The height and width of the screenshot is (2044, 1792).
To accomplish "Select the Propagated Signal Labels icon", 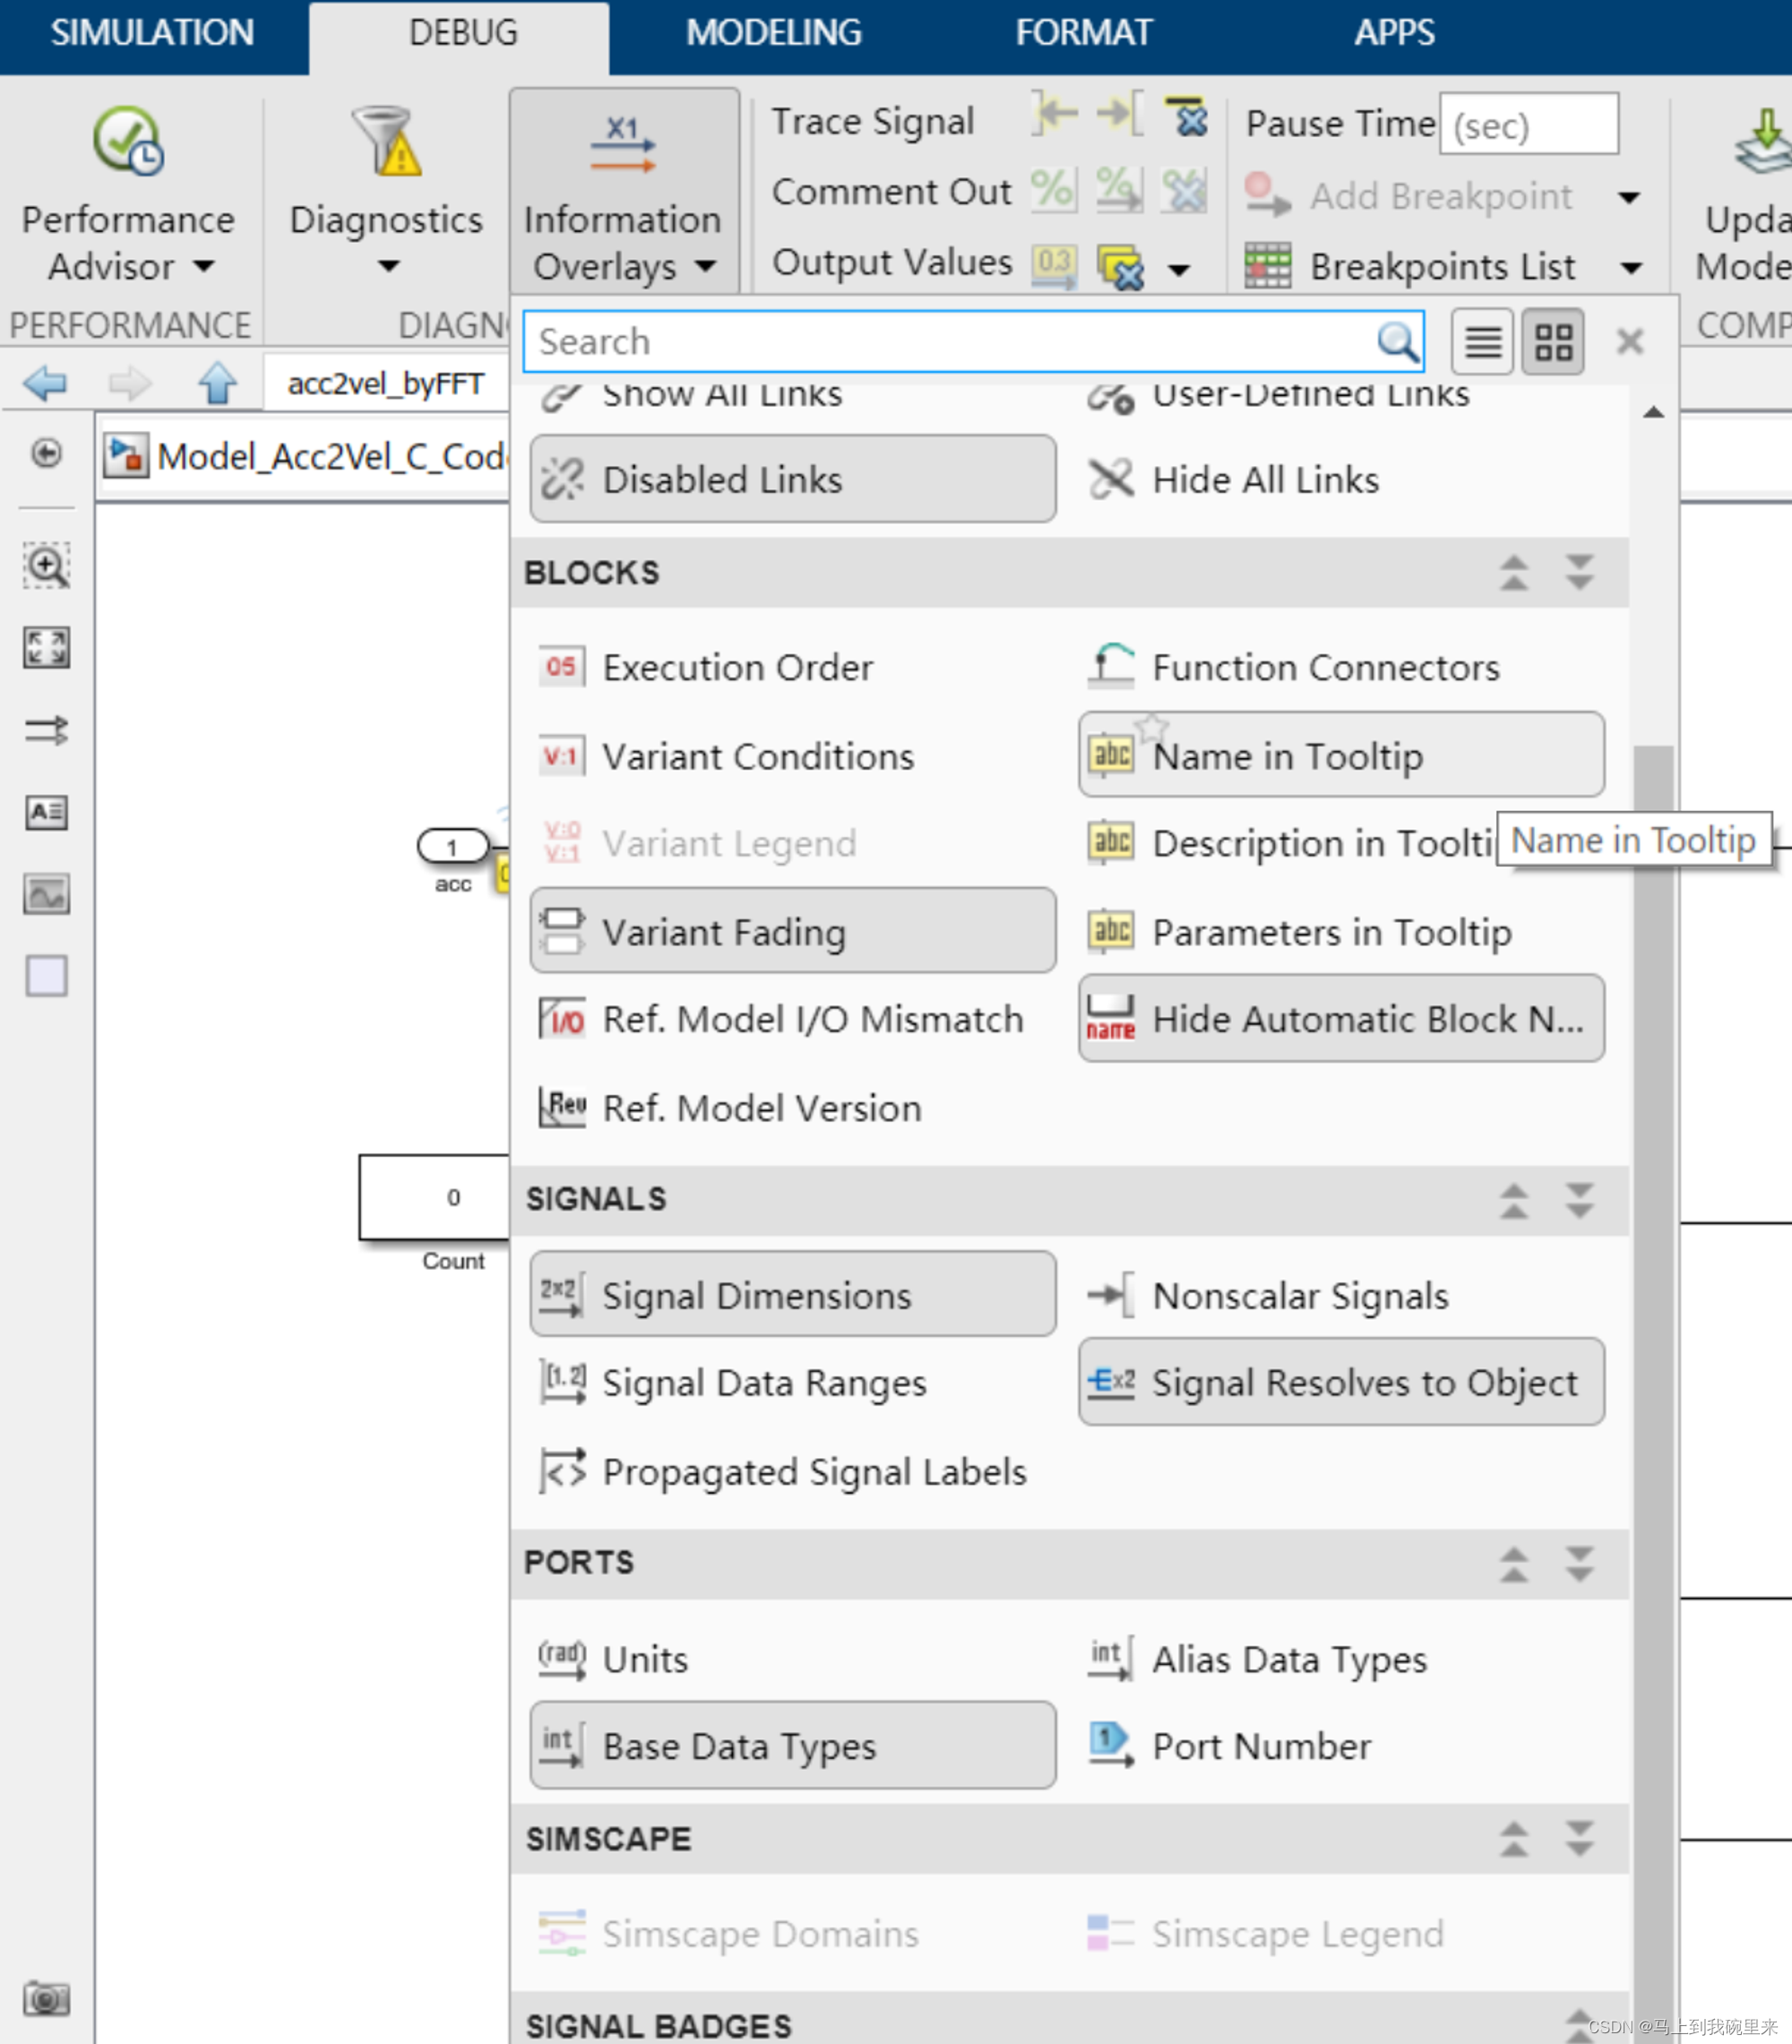I will point(560,1470).
